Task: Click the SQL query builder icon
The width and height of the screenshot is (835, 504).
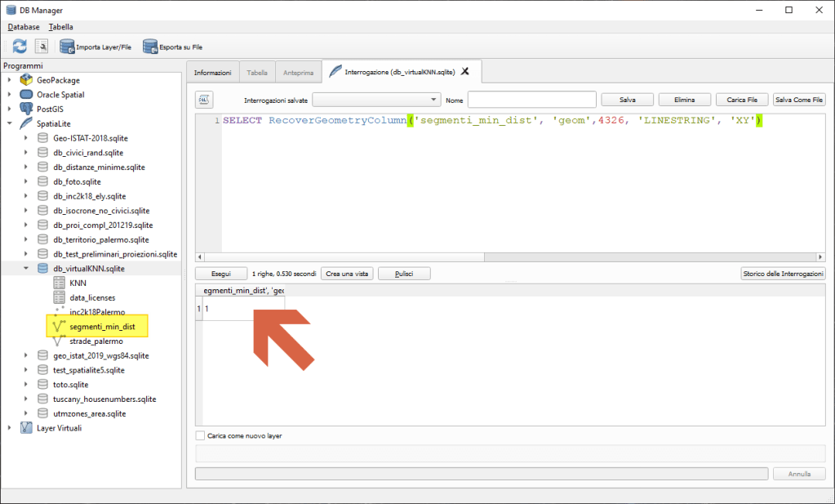Action: pyautogui.click(x=204, y=100)
